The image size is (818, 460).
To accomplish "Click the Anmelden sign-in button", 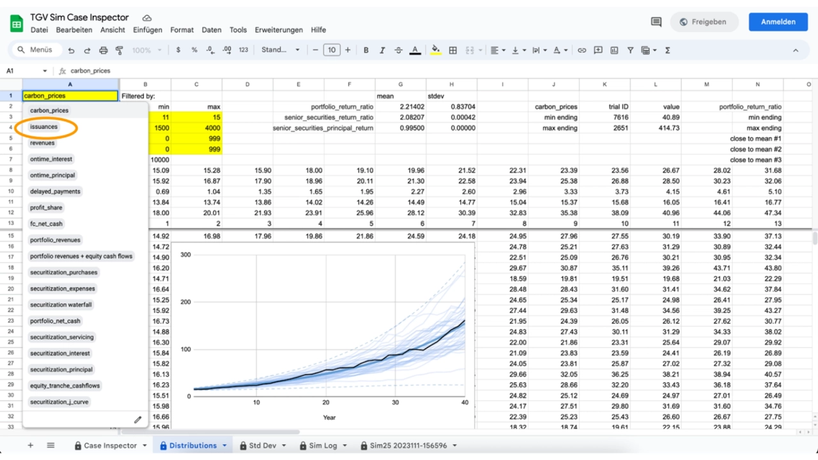I will [x=778, y=22].
